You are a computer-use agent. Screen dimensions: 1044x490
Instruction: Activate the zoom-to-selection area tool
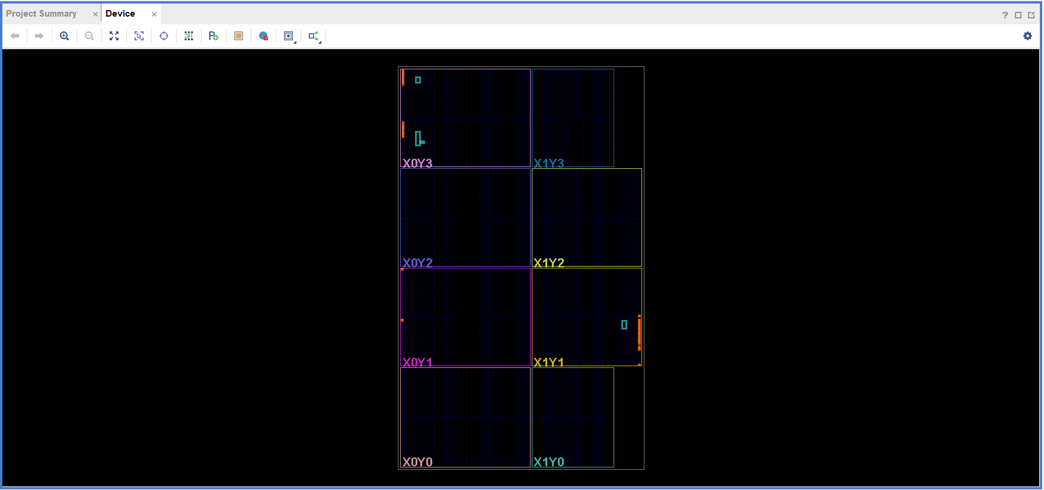pos(139,36)
